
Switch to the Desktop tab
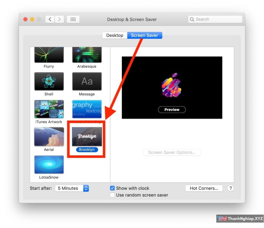(115, 35)
